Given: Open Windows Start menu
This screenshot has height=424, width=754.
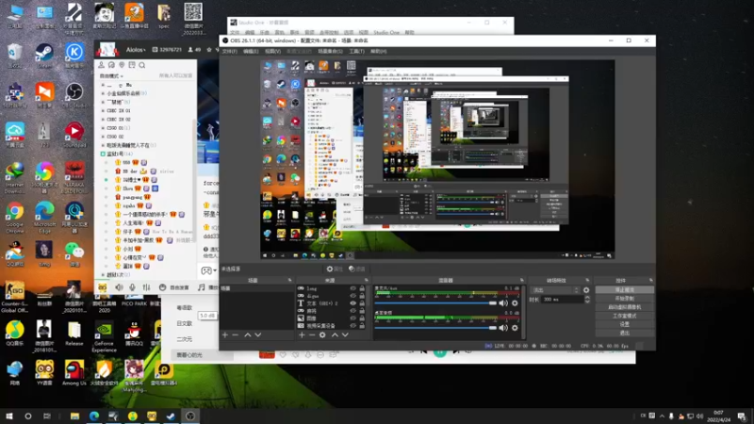Looking at the screenshot, I should 8,416.
